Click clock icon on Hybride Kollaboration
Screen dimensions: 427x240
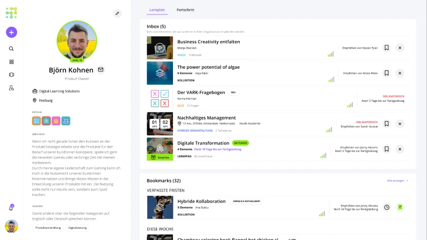click(386, 207)
